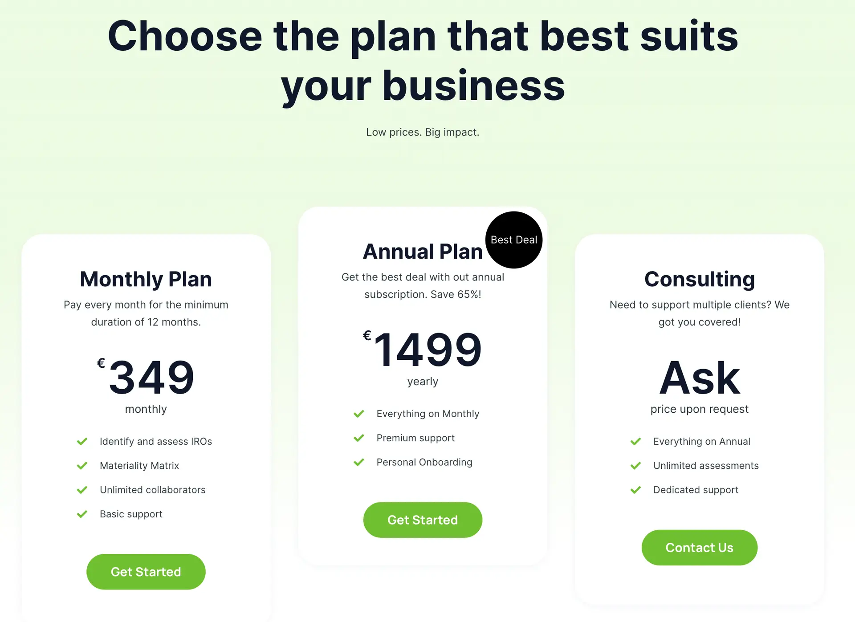Screen dimensions: 855x622
Task: Click the Best Deal badge
Action: pos(513,240)
